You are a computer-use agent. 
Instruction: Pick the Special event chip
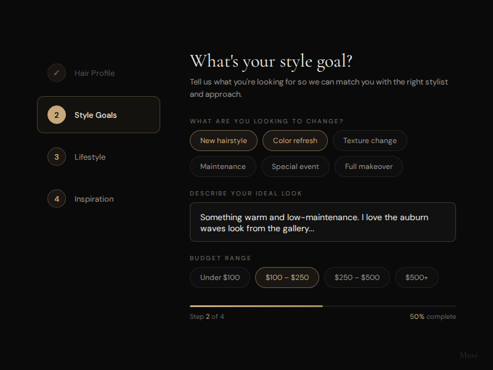pos(295,166)
